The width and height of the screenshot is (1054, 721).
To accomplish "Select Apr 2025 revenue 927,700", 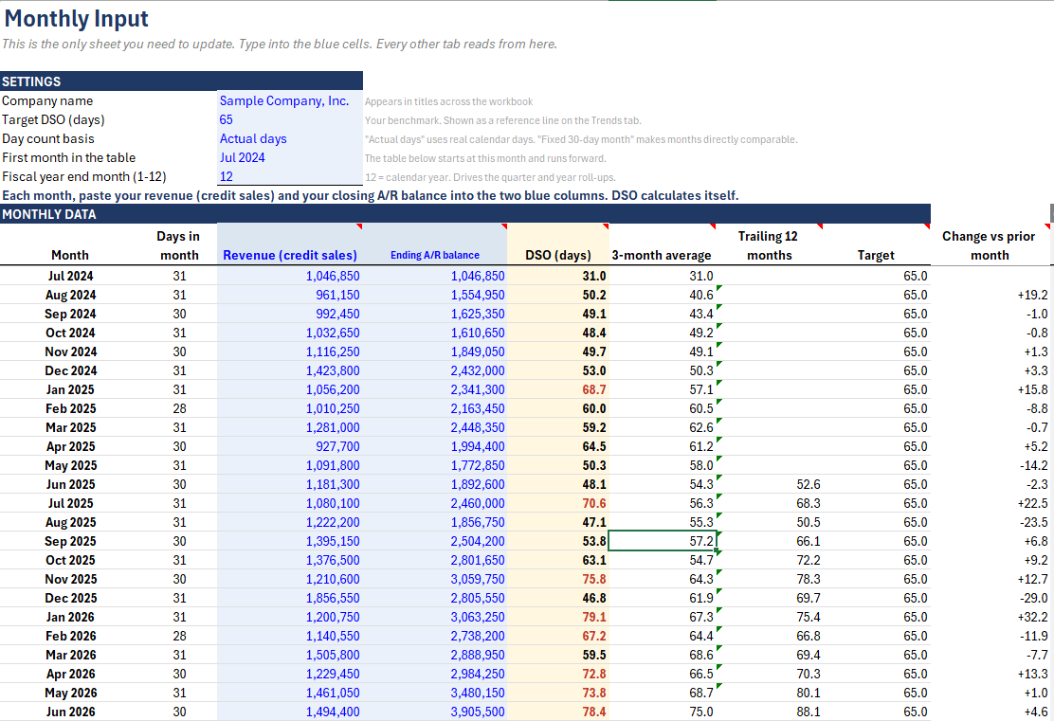I will click(290, 446).
